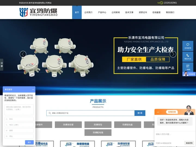Click the phone number 13326192961

pyautogui.click(x=170, y=3)
